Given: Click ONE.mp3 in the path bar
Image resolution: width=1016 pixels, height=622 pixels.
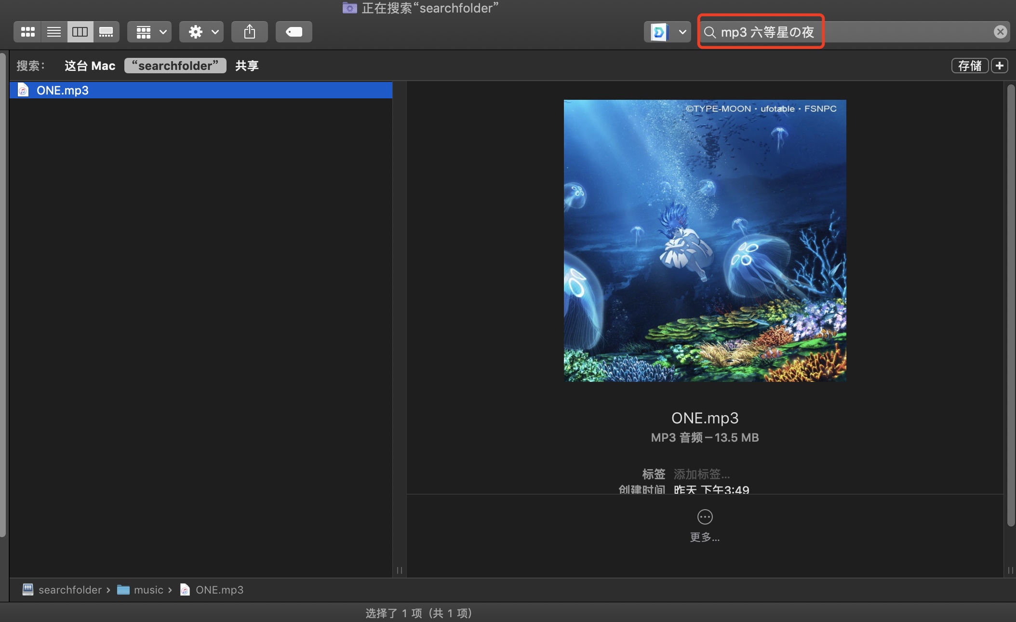Looking at the screenshot, I should point(212,590).
